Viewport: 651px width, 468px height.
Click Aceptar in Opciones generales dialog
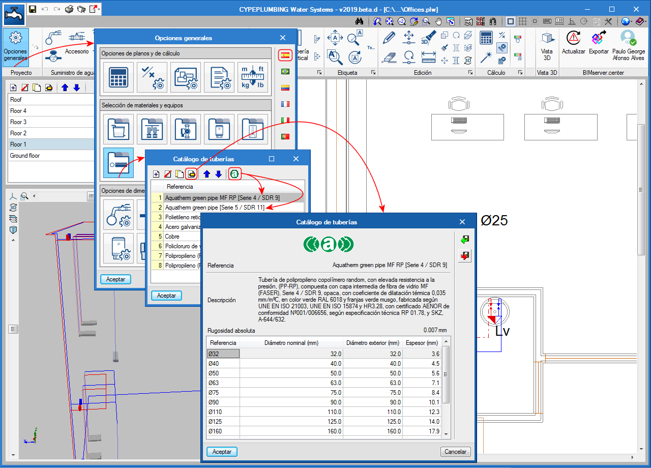(115, 279)
